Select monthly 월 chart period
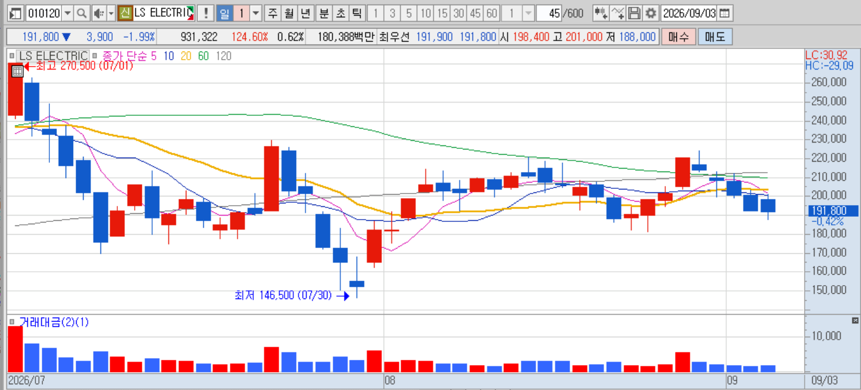Image resolution: width=861 pixels, height=390 pixels. coord(289,13)
